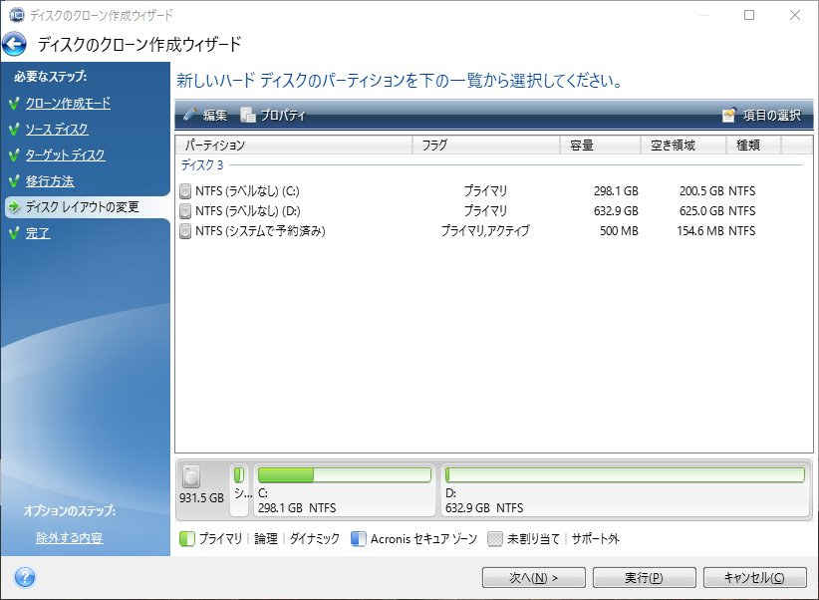
Task: Sort by the フラグ column header
Action: [486, 145]
